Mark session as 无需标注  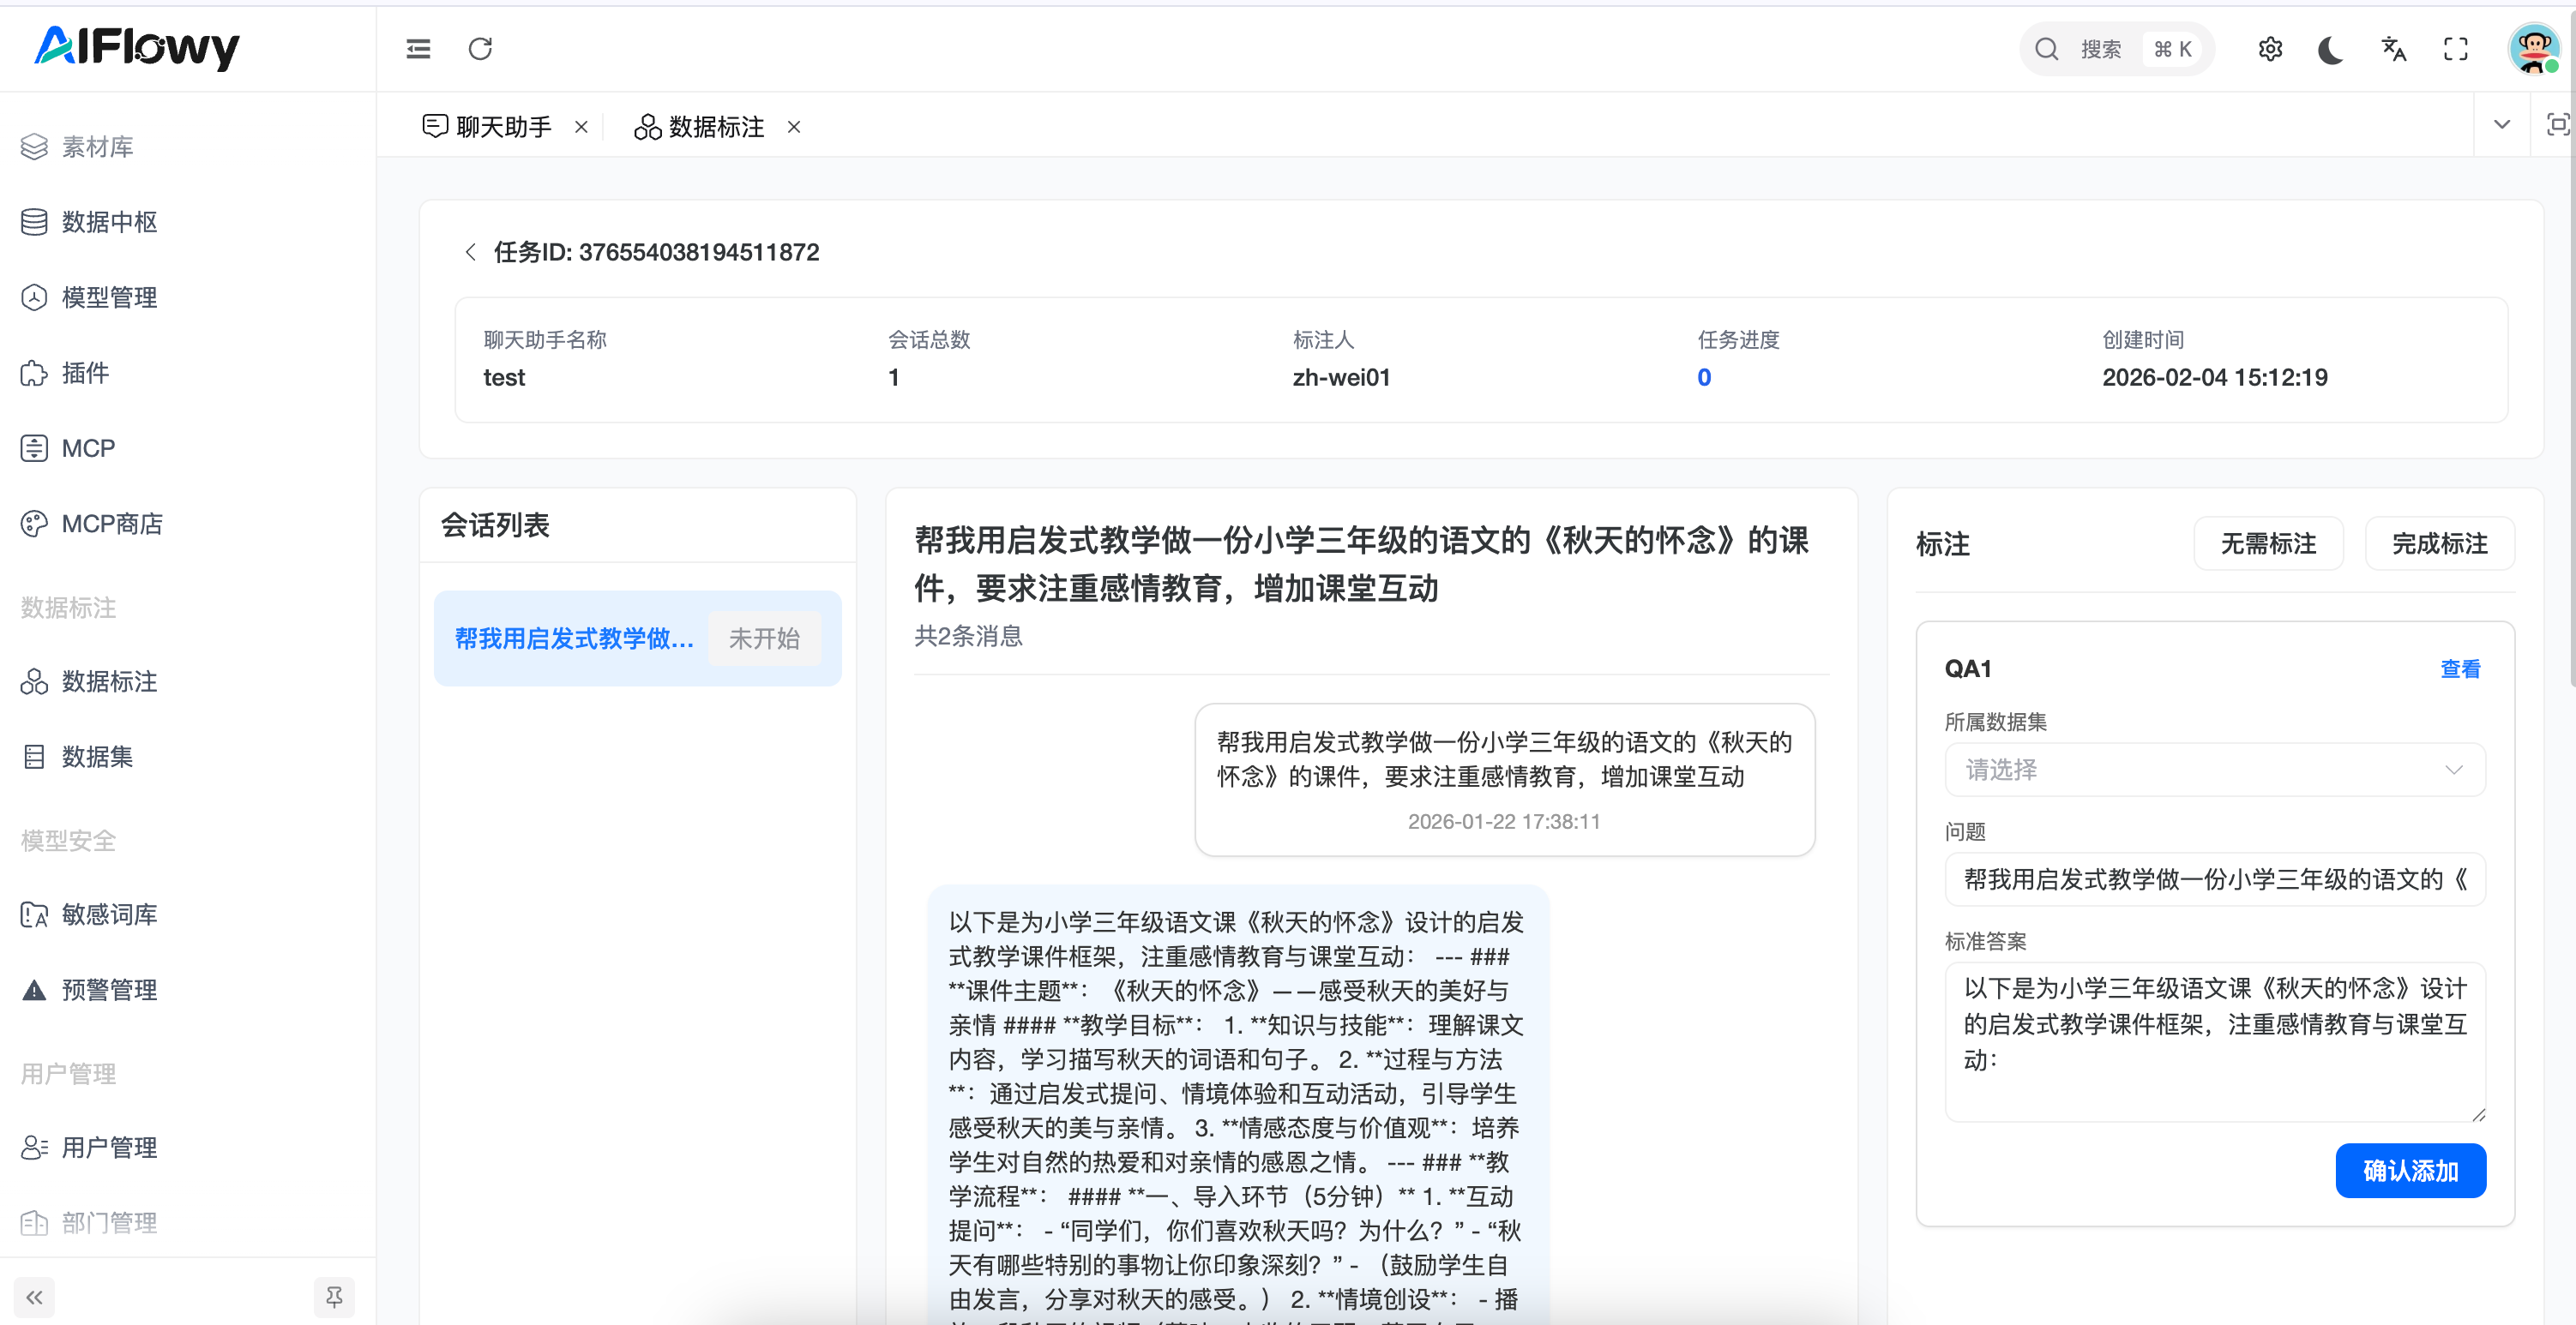pyautogui.click(x=2267, y=543)
